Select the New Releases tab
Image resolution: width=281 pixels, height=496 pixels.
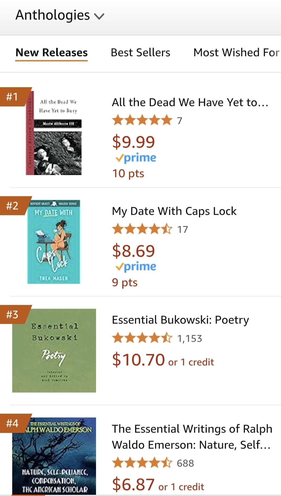[x=52, y=53]
